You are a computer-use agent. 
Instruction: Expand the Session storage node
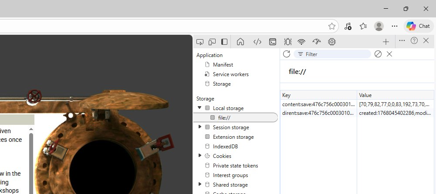(200, 127)
